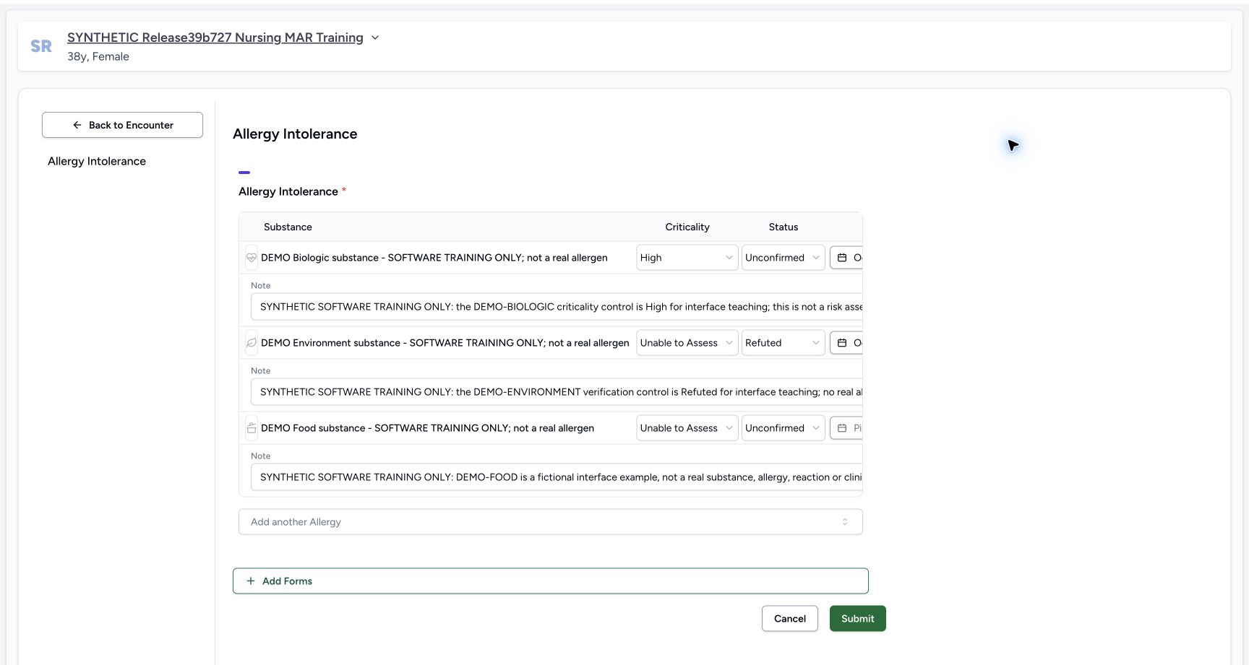Edit the note field for DEMO Food substance
Screen dimensions: 1249x665
[557, 477]
